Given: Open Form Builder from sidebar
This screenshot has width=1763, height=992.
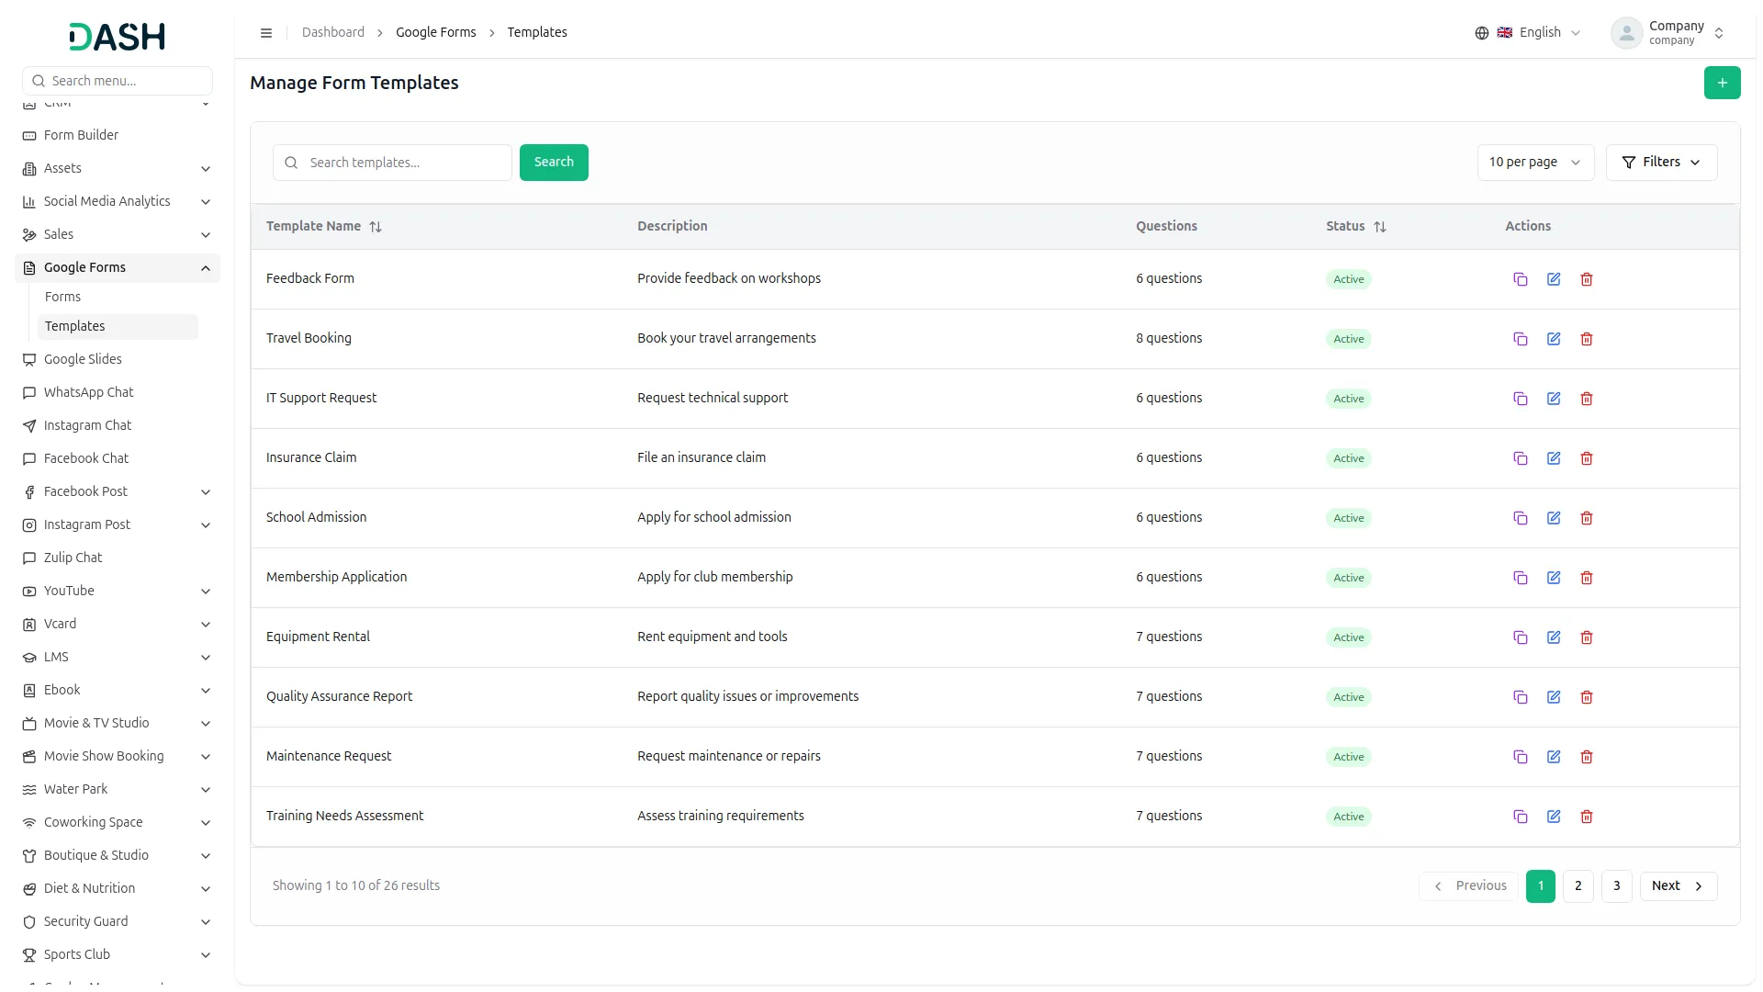Looking at the screenshot, I should click(x=118, y=135).
